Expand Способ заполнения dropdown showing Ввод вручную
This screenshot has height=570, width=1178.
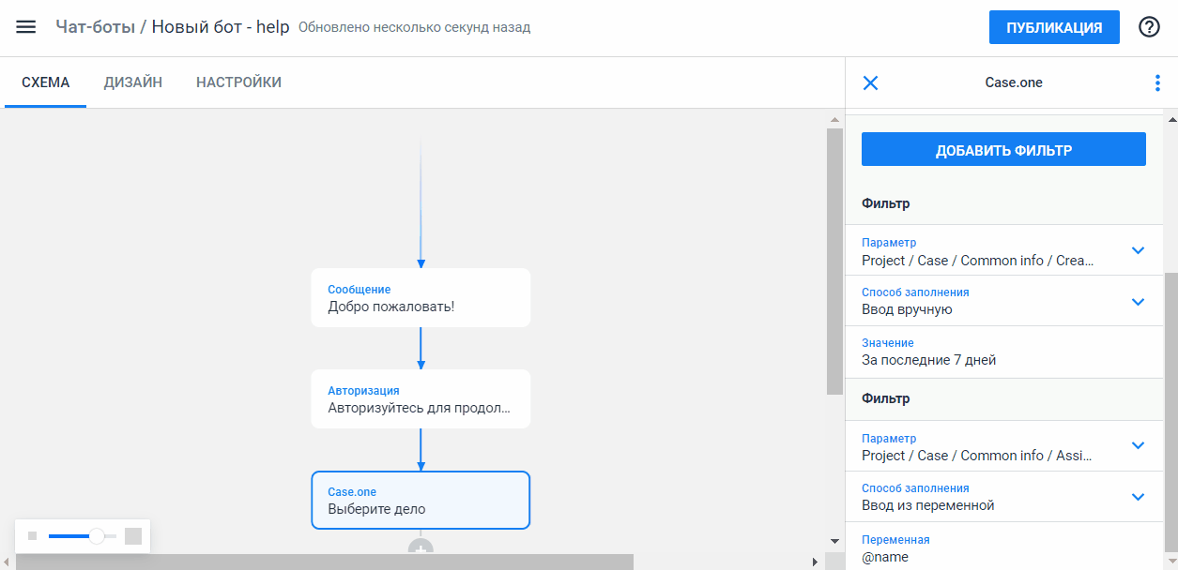(1003, 301)
